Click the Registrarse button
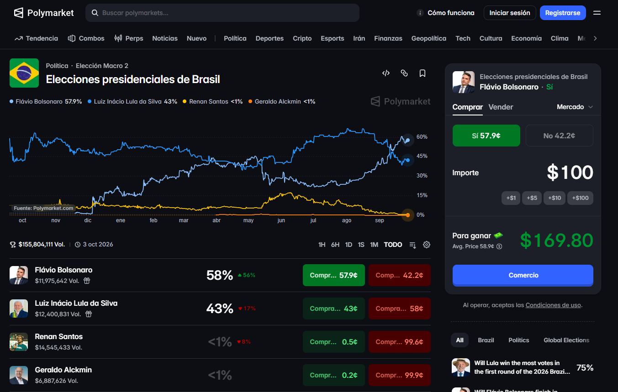The width and height of the screenshot is (618, 392). [x=563, y=13]
